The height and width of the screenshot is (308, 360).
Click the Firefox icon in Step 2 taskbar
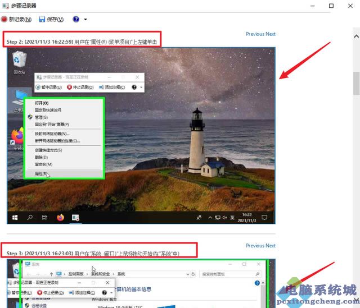(x=60, y=217)
